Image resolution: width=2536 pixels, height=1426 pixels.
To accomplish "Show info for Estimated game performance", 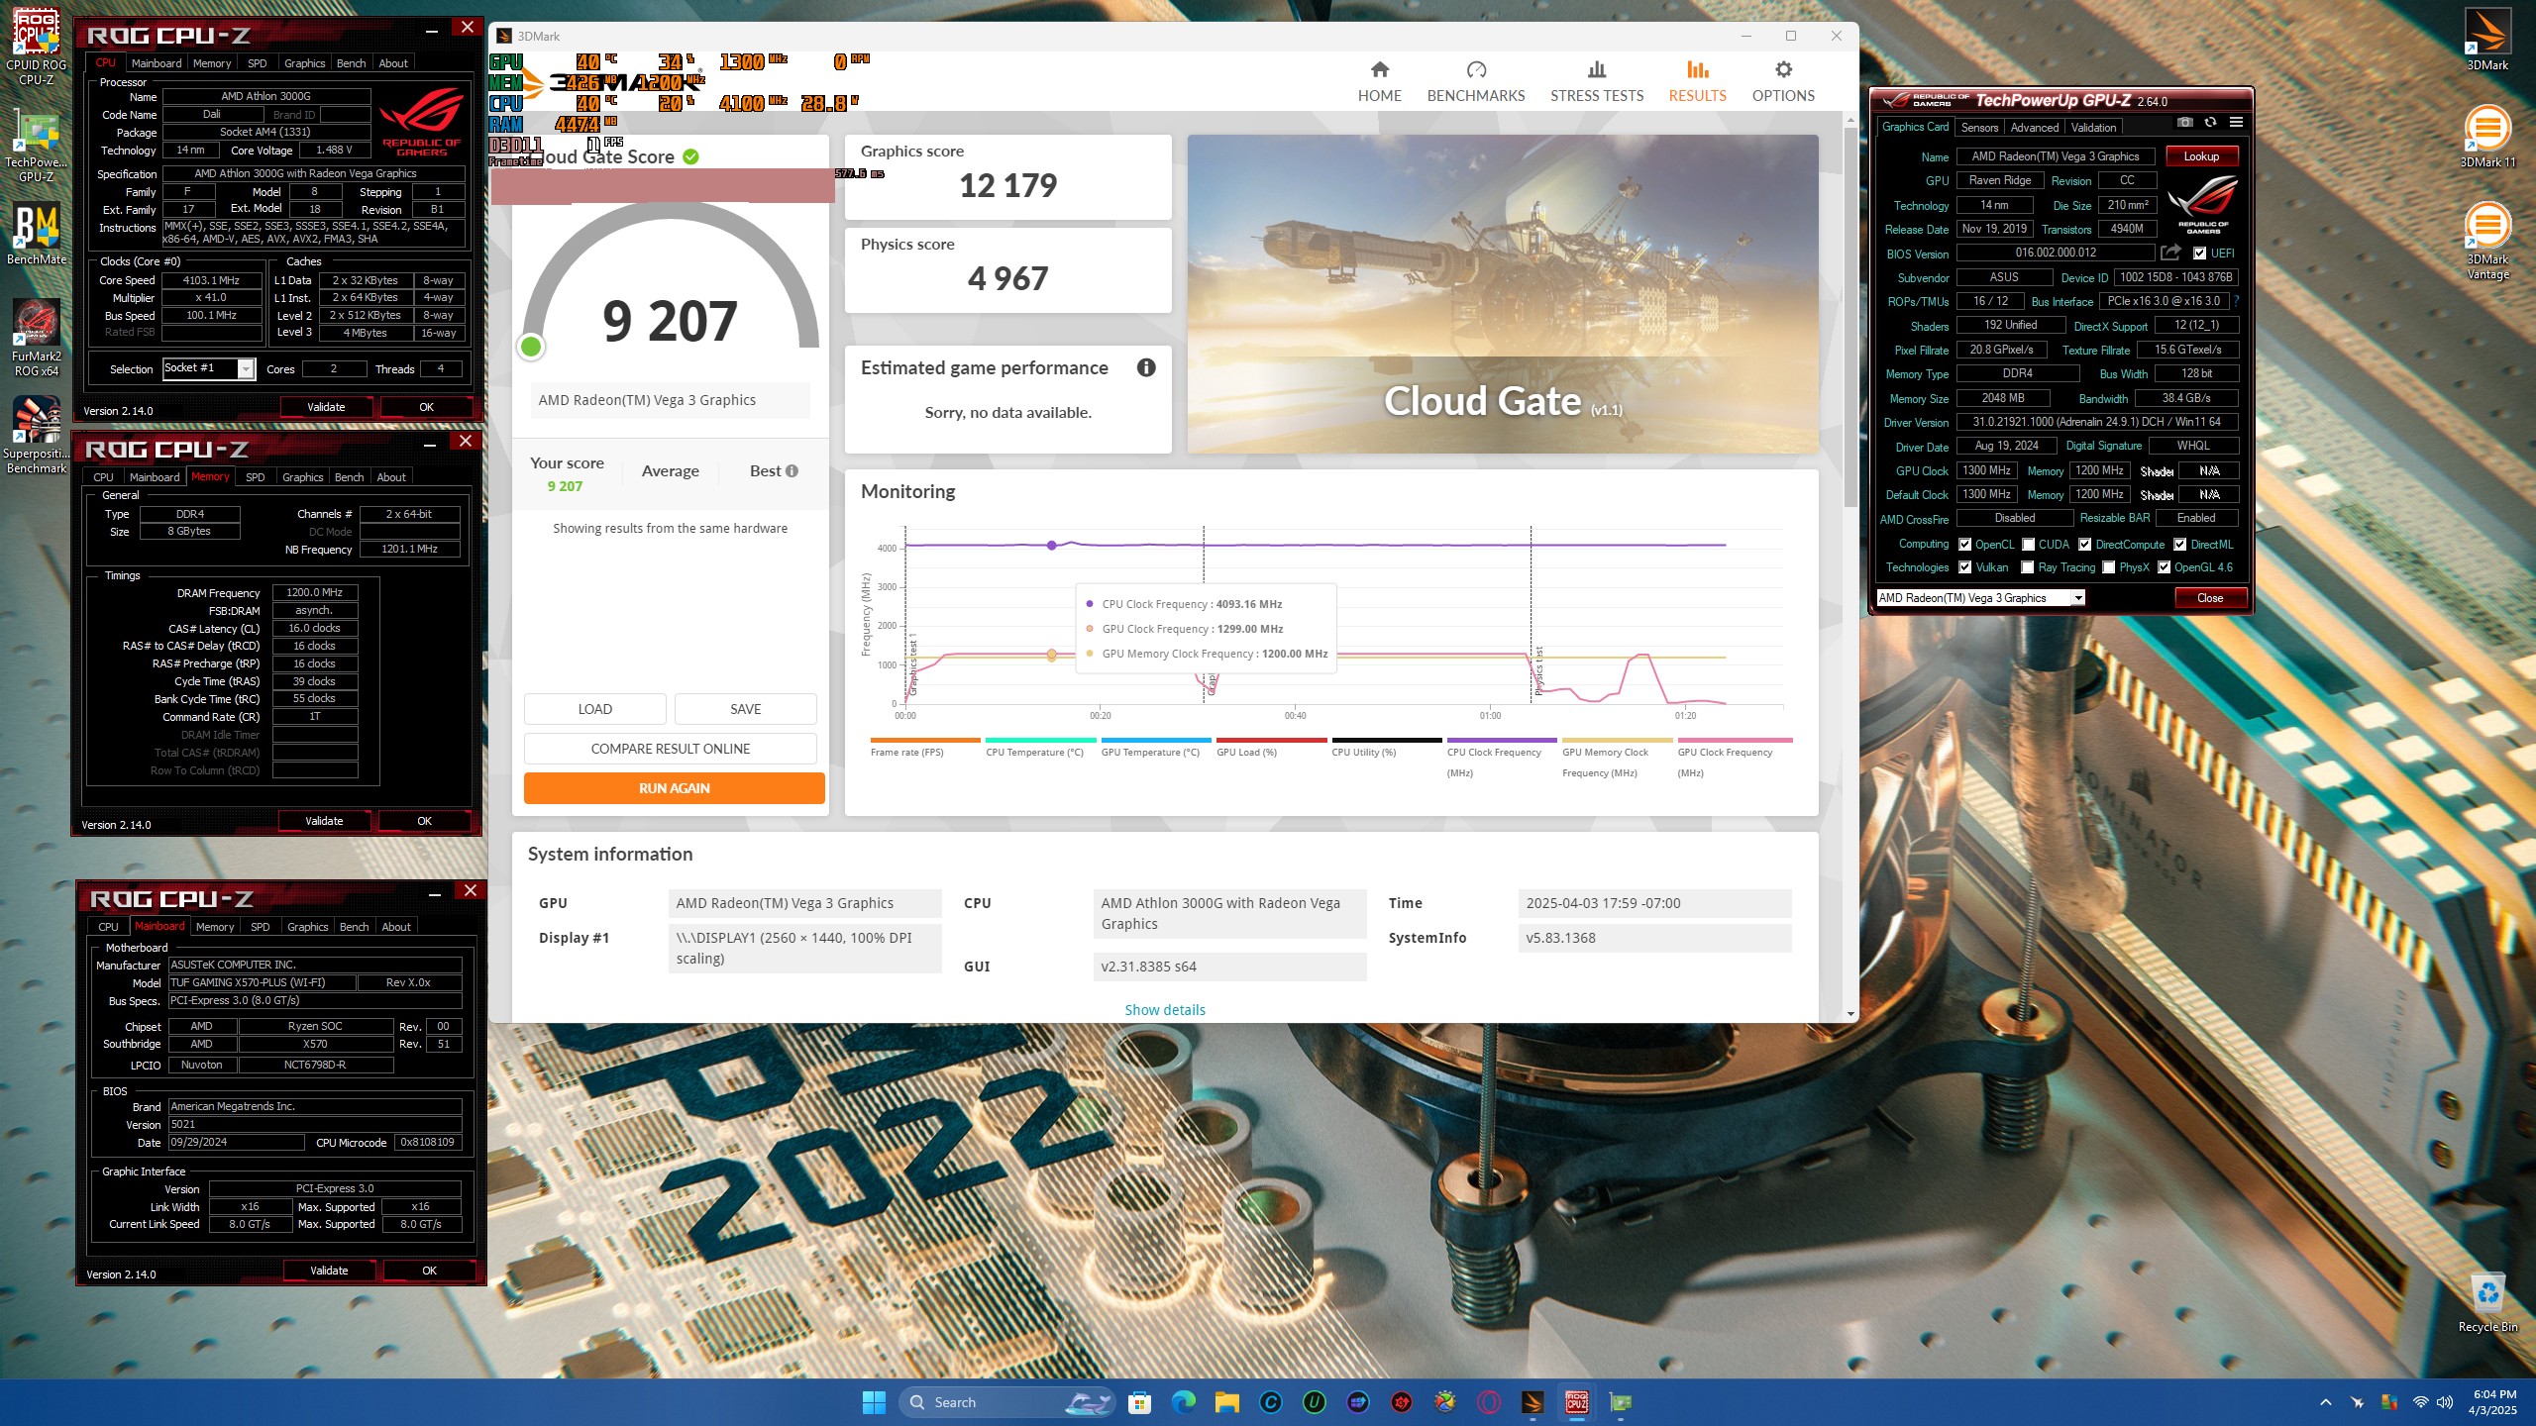I will [1146, 367].
